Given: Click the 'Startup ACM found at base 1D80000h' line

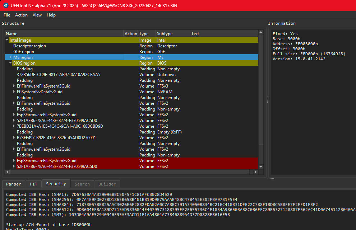Looking at the screenshot, I should 49,225.
